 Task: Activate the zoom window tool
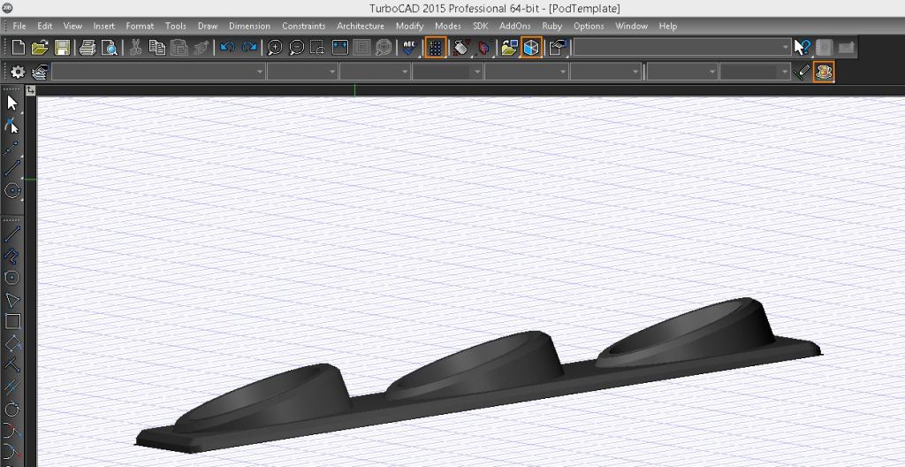tap(317, 48)
